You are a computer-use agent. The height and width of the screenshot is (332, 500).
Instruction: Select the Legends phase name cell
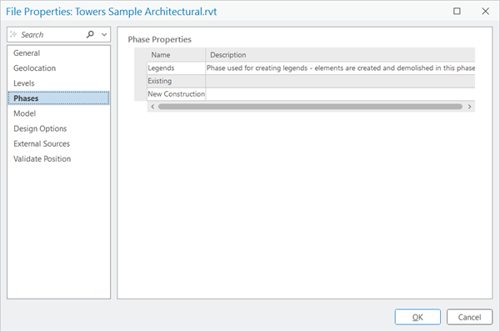(x=177, y=68)
